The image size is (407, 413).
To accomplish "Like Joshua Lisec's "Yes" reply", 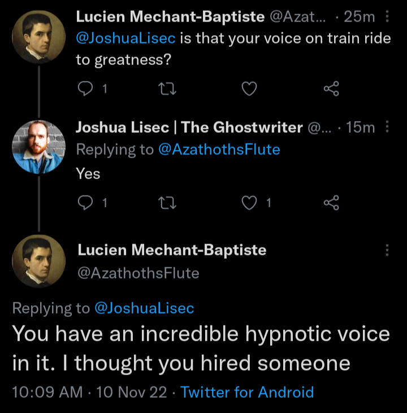I will point(249,202).
